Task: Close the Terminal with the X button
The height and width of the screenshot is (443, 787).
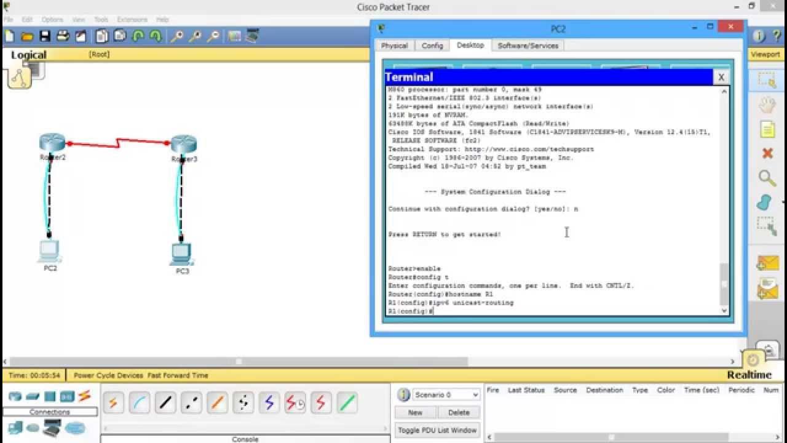Action: coord(721,77)
